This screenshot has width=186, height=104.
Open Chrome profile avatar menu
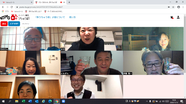(x=179, y=7)
